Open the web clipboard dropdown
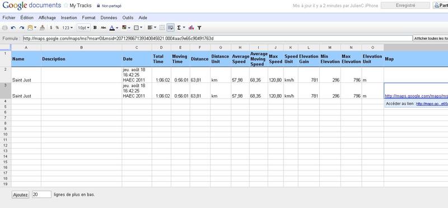 tap(32, 28)
